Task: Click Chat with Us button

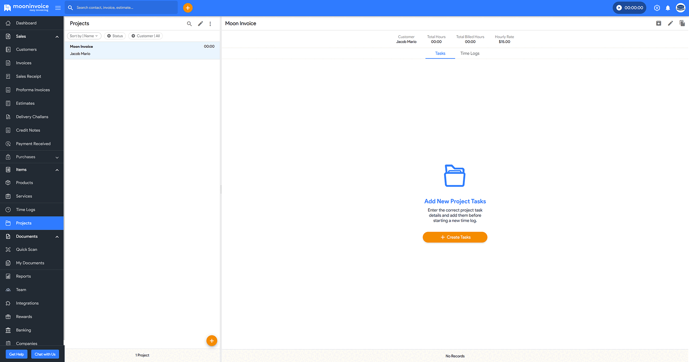Action: [x=45, y=354]
